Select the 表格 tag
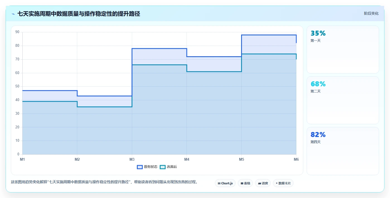 245,183
